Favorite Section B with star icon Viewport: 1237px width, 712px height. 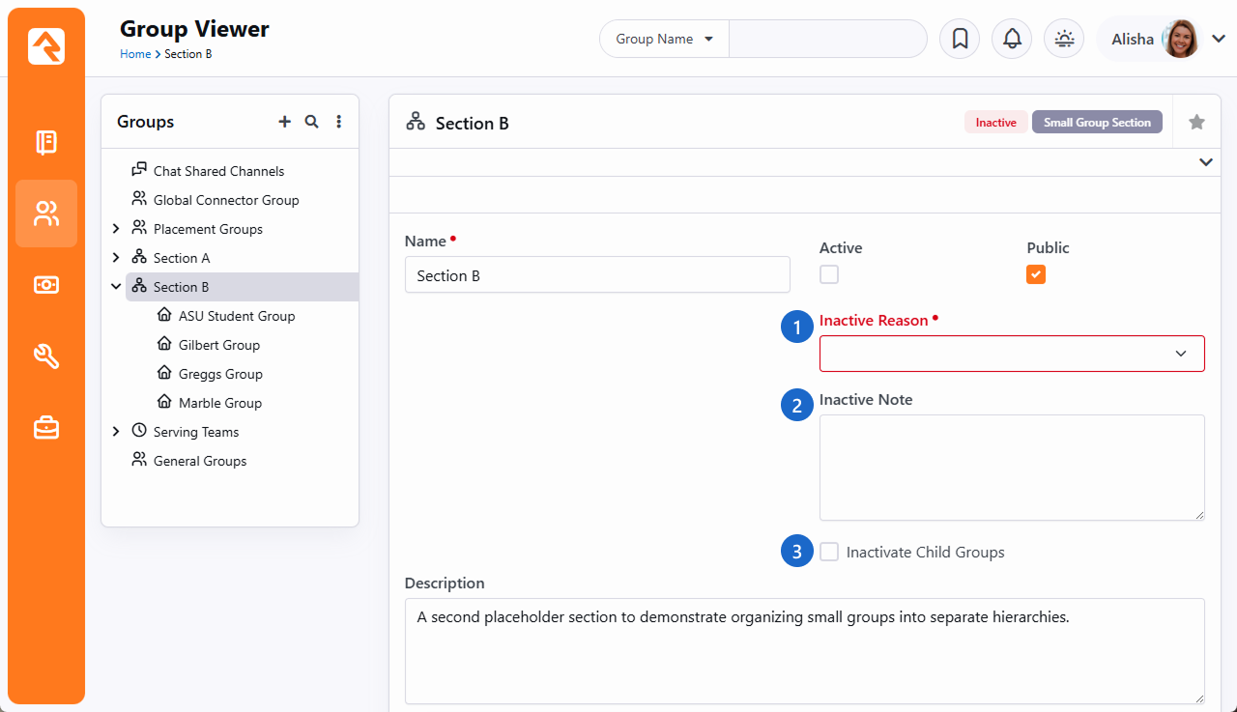[x=1196, y=122]
